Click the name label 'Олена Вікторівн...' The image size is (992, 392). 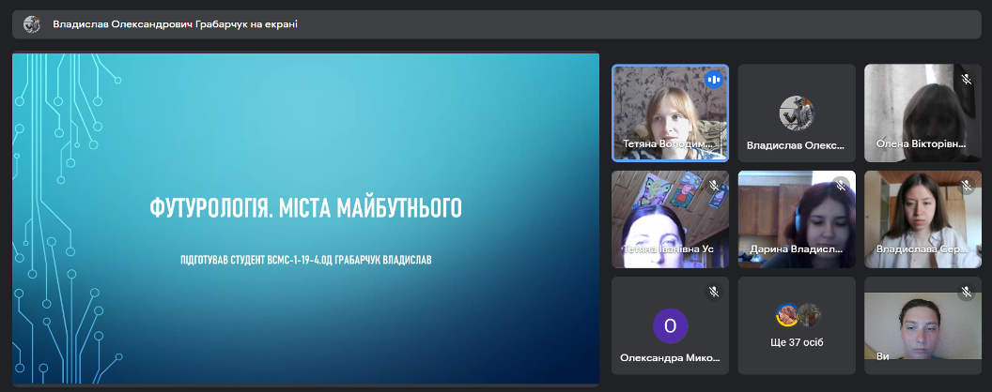click(922, 143)
